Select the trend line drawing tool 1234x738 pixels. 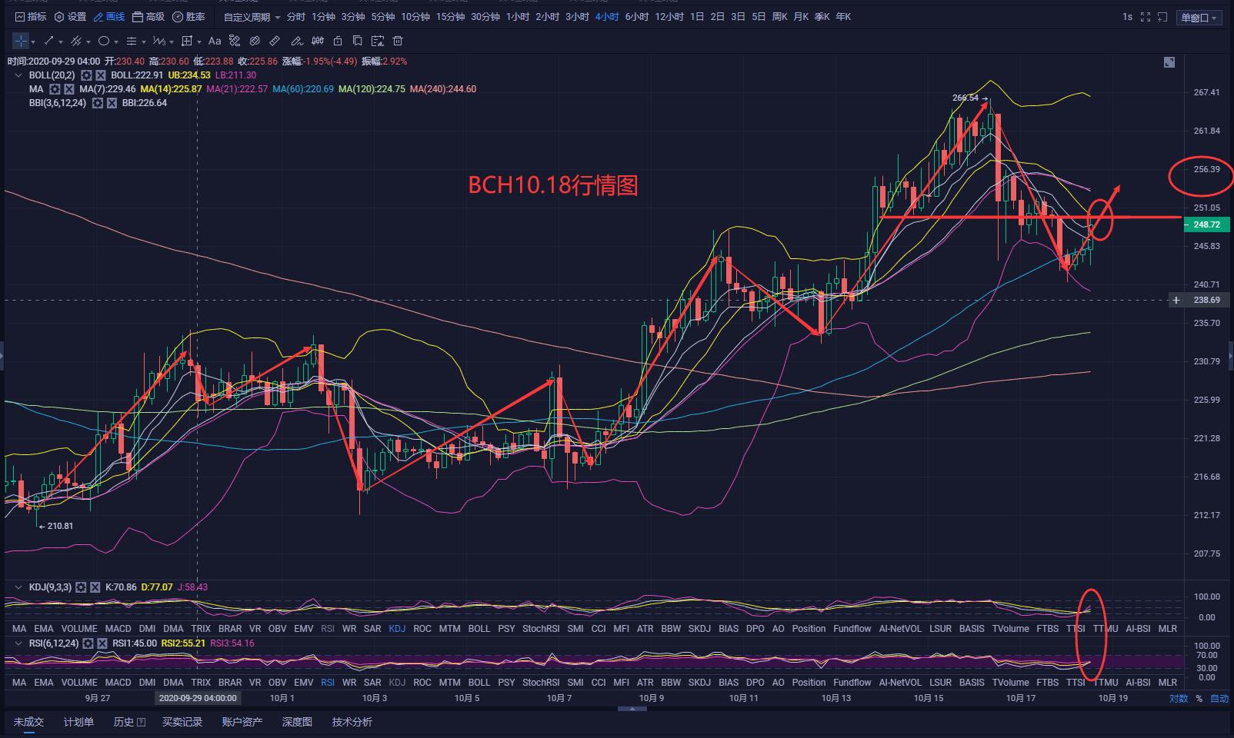click(49, 41)
